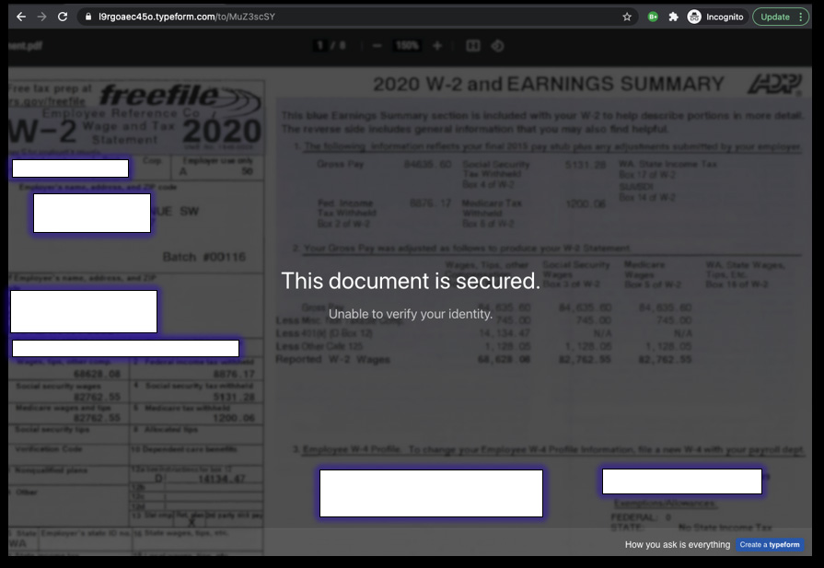Viewport: 824px width, 568px height.
Task: Click the freefile logo on W-2 form
Action: tap(180, 98)
